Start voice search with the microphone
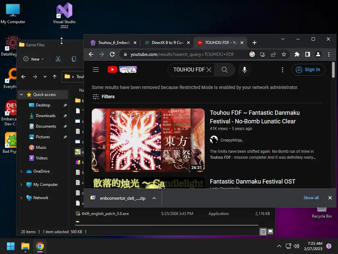This screenshot has width=338, height=254. [x=245, y=69]
